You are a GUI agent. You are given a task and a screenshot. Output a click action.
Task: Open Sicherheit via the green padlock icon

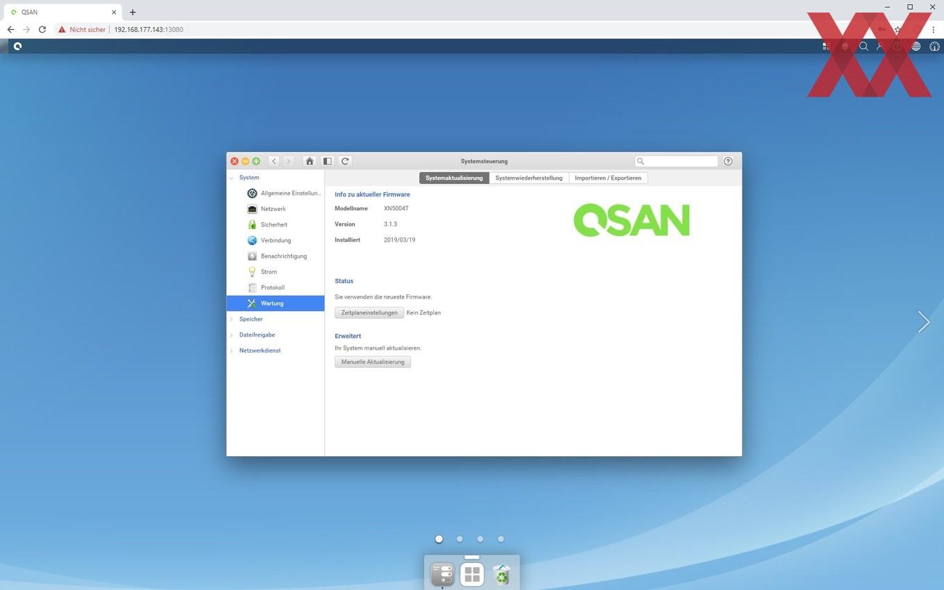pos(252,225)
